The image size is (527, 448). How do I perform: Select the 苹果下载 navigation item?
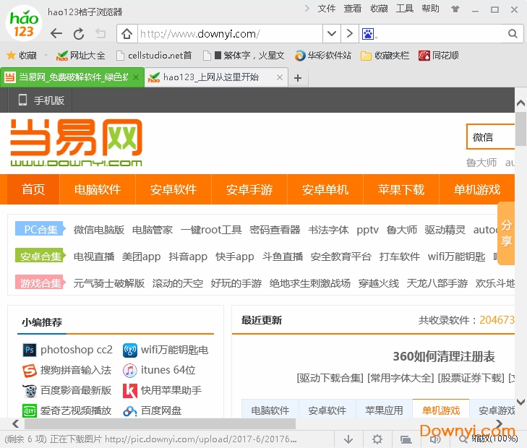tap(401, 189)
